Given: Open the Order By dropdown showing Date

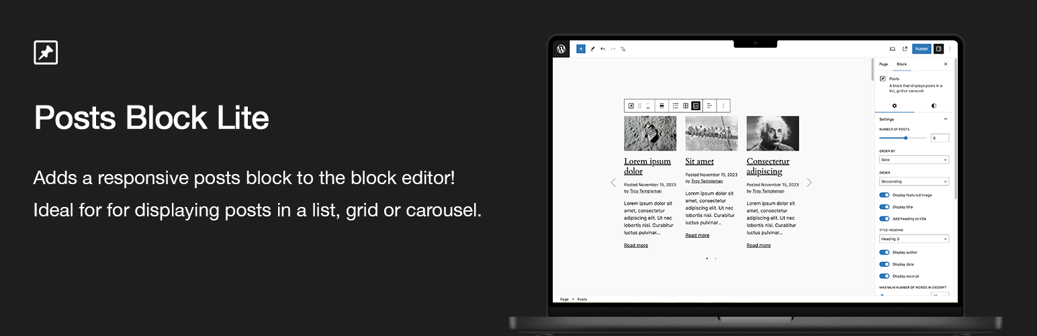Looking at the screenshot, I should (914, 159).
